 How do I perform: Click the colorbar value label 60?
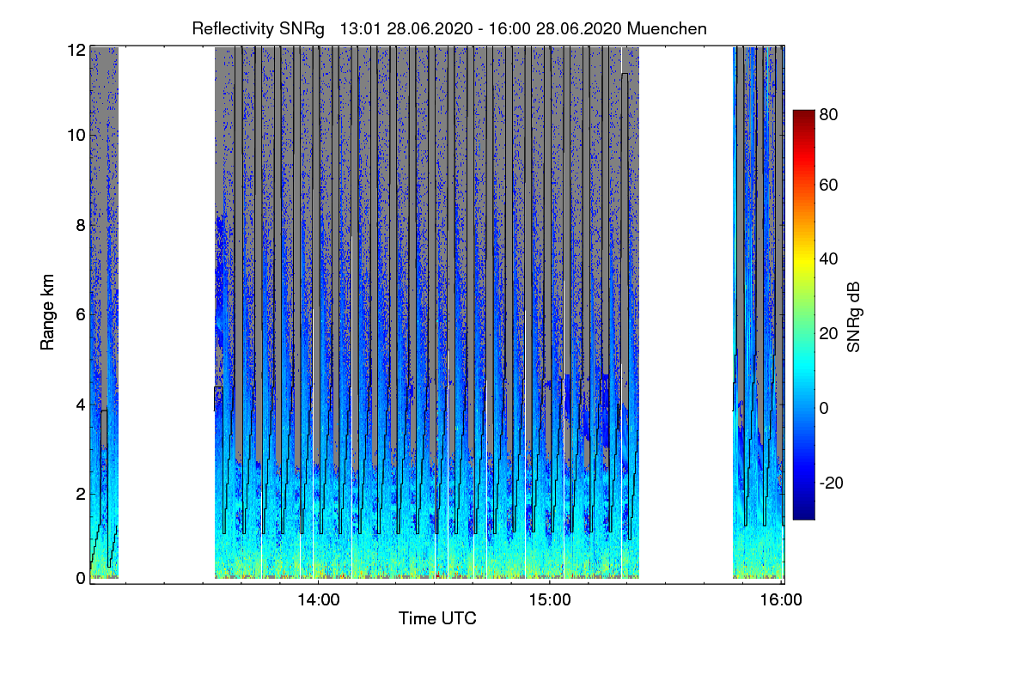click(829, 185)
